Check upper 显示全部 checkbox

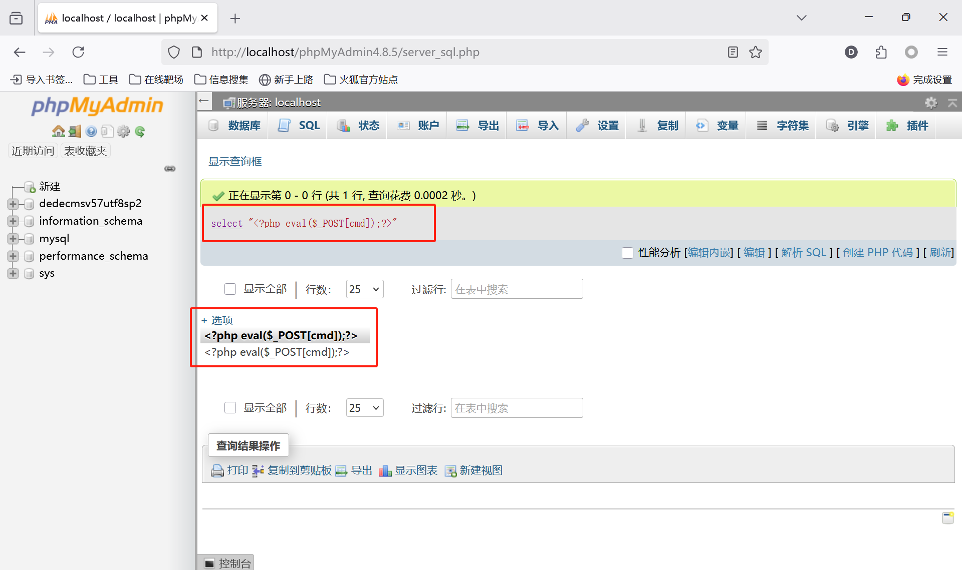230,289
